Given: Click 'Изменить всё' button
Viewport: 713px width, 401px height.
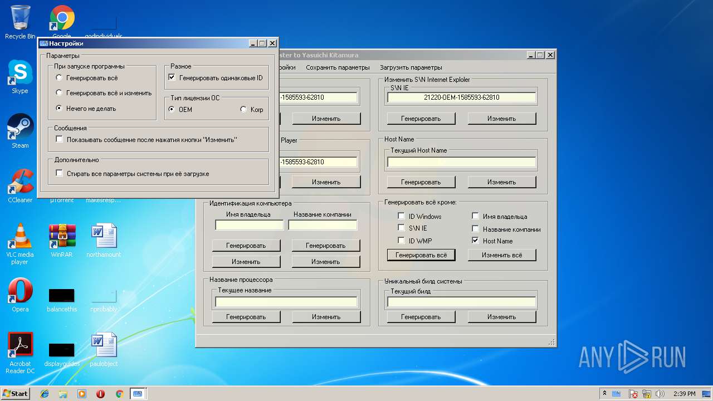Looking at the screenshot, I should click(x=502, y=255).
